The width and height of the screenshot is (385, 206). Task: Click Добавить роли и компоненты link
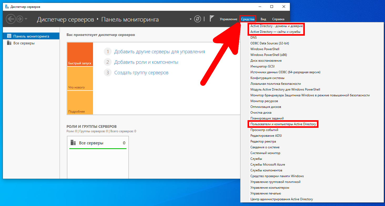146,62
